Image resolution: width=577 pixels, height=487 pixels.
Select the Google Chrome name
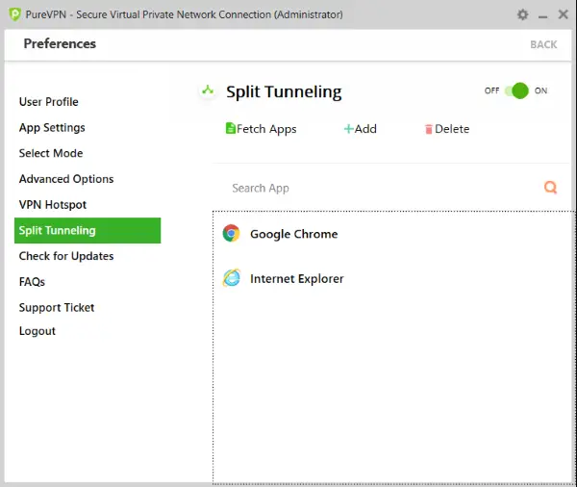tap(293, 234)
